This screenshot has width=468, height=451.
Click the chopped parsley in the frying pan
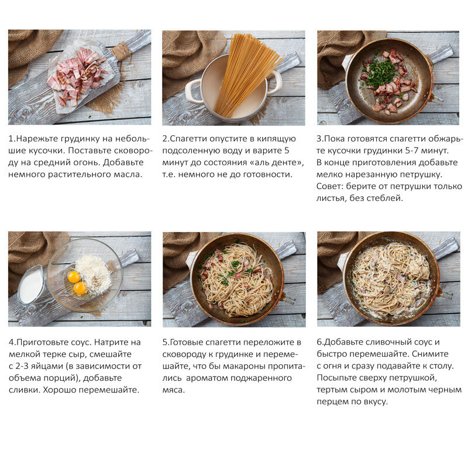pyautogui.click(x=380, y=74)
